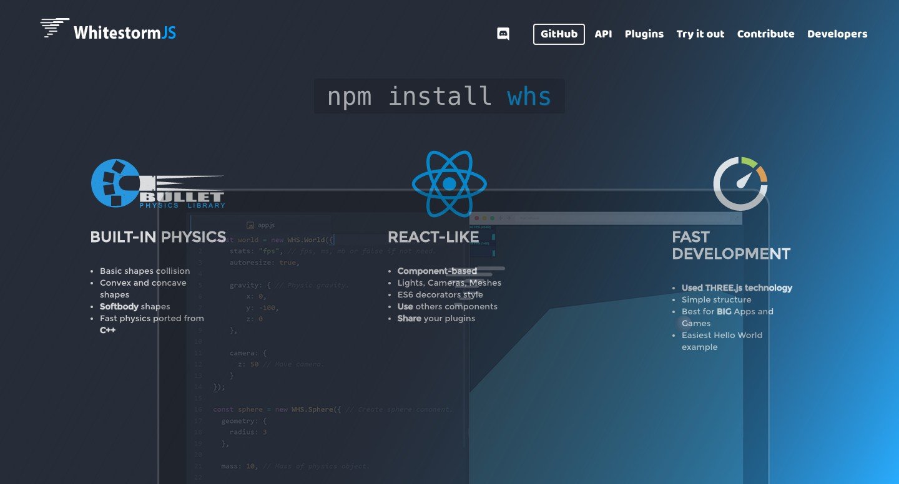Click the speedometer icon above FAST DEVELOPMENT
Screen dimensions: 899x484
pyautogui.click(x=740, y=183)
